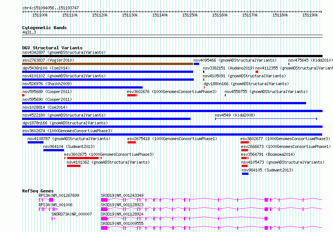
Task: Select the nsv4522180 blue variant bar
Action: click(106, 119)
